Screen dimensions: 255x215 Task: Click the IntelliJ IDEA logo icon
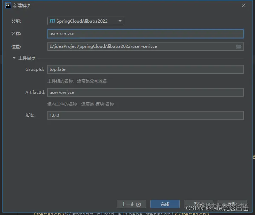(x=8, y=5)
